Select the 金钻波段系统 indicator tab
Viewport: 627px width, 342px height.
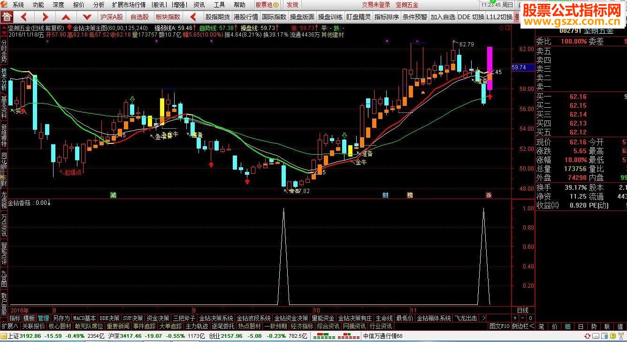pos(253,318)
